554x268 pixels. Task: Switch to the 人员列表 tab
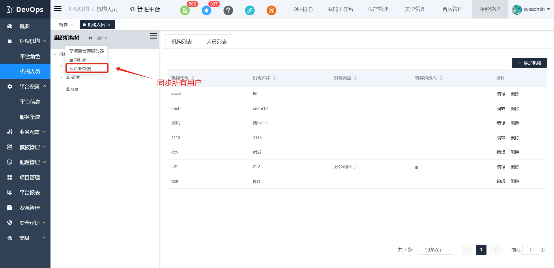[x=216, y=42]
